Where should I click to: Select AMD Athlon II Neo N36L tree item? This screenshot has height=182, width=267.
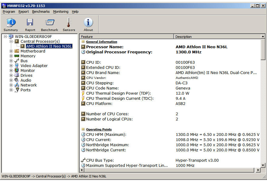click(49, 46)
